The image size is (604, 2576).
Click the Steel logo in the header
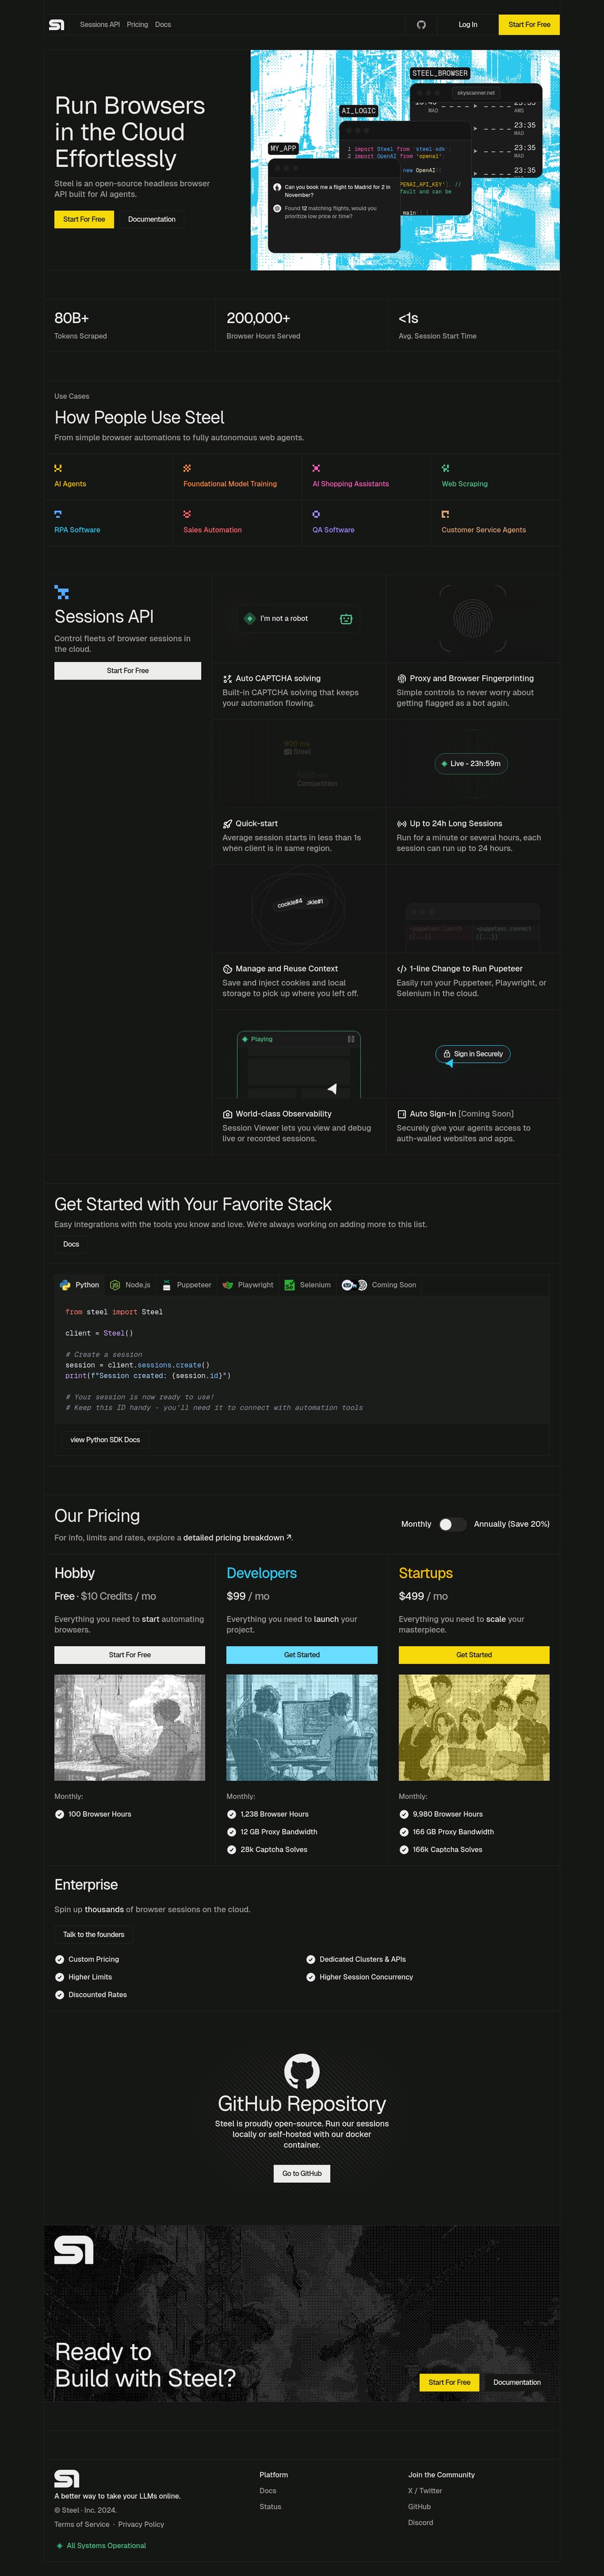57,24
